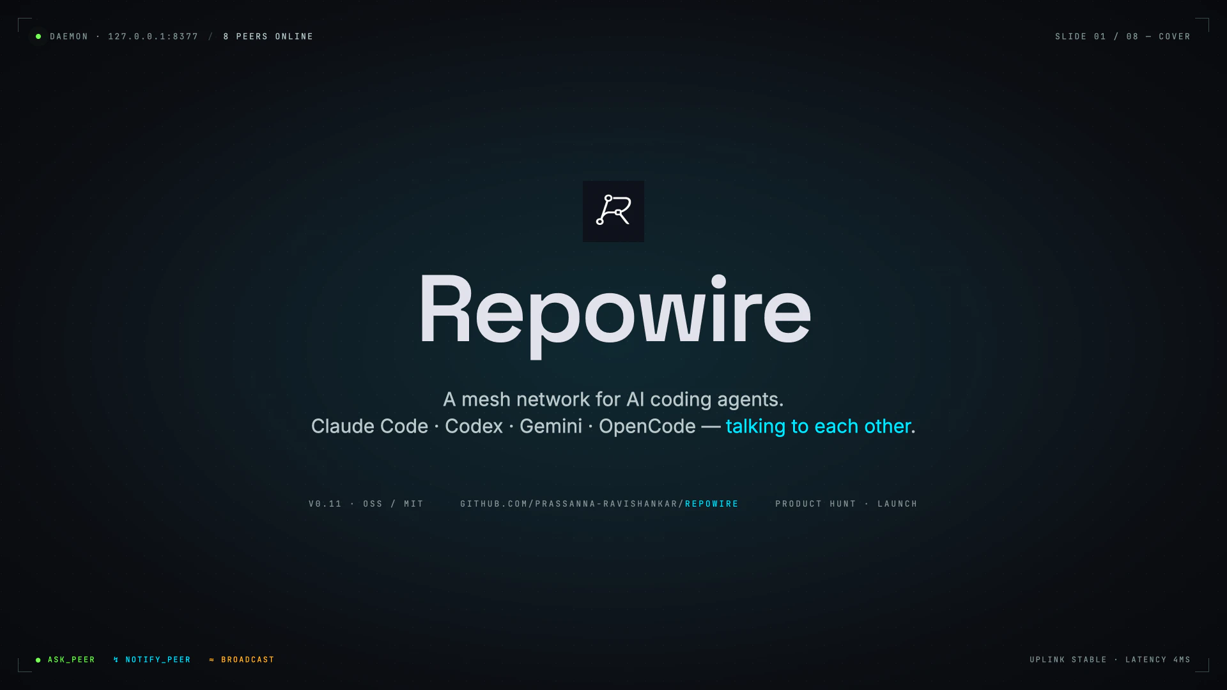Click the 'V0.11 · OSS / MIT' text

point(366,504)
